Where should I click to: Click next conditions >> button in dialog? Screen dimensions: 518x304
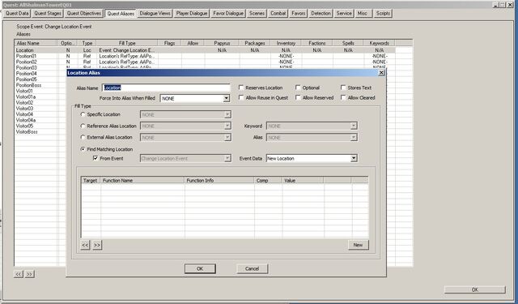coord(97,245)
